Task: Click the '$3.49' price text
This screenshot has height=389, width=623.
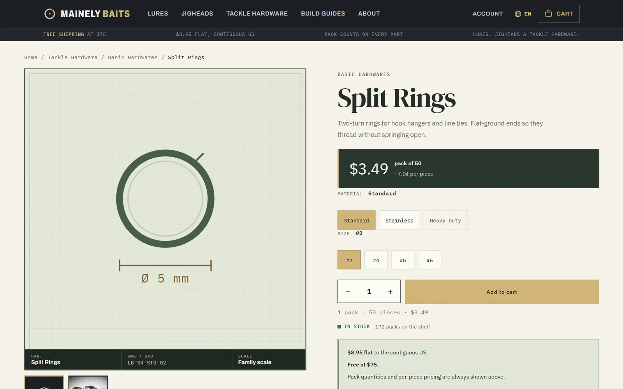Action: tap(368, 169)
